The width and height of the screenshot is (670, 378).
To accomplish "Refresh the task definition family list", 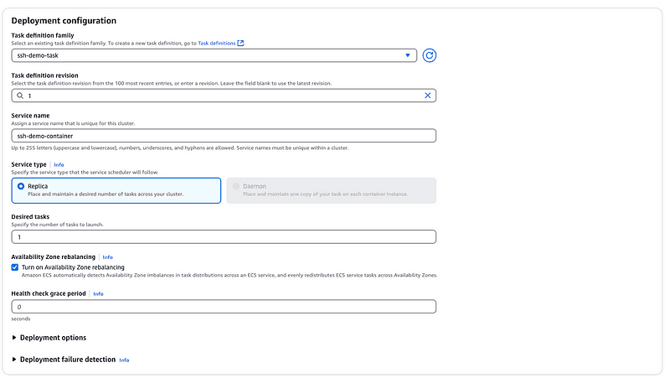I will (x=429, y=55).
